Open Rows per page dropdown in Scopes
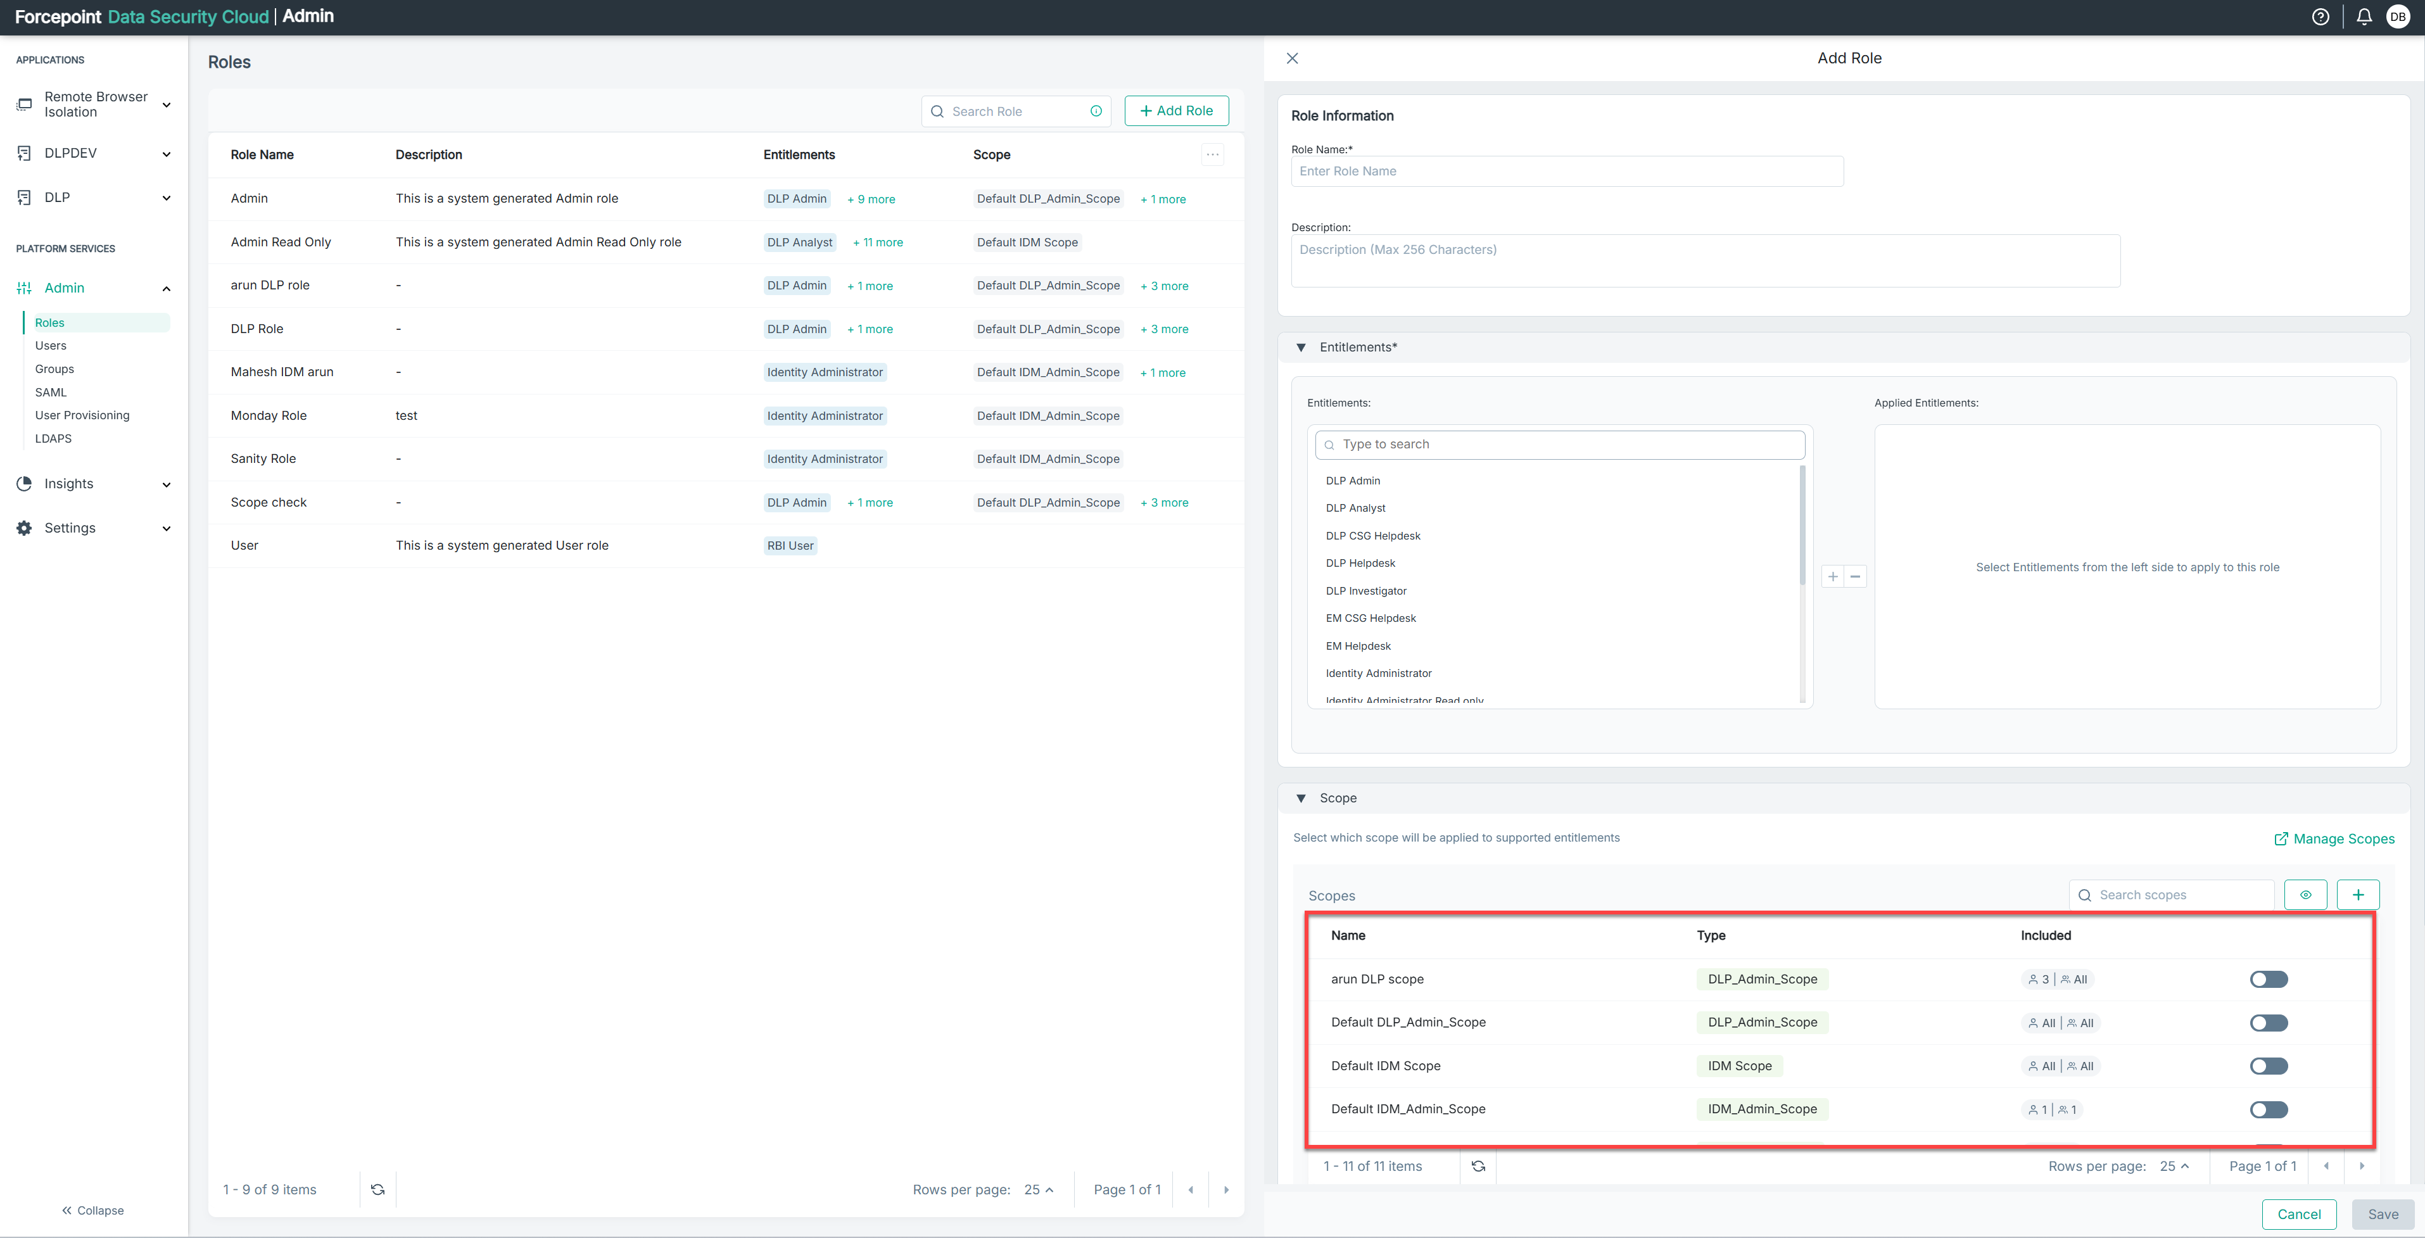Image resolution: width=2425 pixels, height=1238 pixels. [x=2174, y=1166]
